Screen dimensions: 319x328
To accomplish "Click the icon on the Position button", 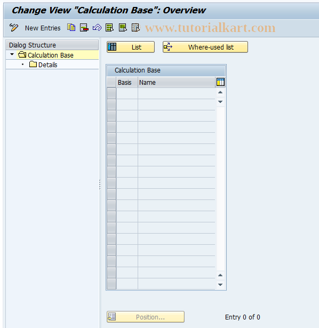I will pos(111,317).
